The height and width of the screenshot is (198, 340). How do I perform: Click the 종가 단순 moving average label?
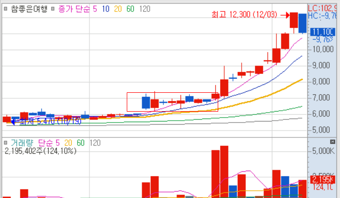tap(74, 9)
